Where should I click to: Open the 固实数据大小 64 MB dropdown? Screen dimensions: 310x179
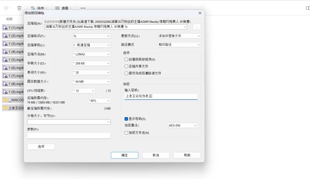coord(91,82)
